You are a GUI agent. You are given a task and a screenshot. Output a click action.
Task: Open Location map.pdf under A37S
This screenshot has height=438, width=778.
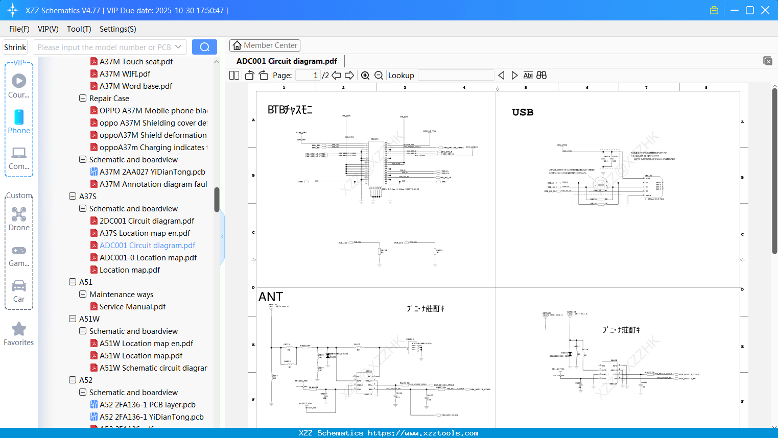(130, 270)
